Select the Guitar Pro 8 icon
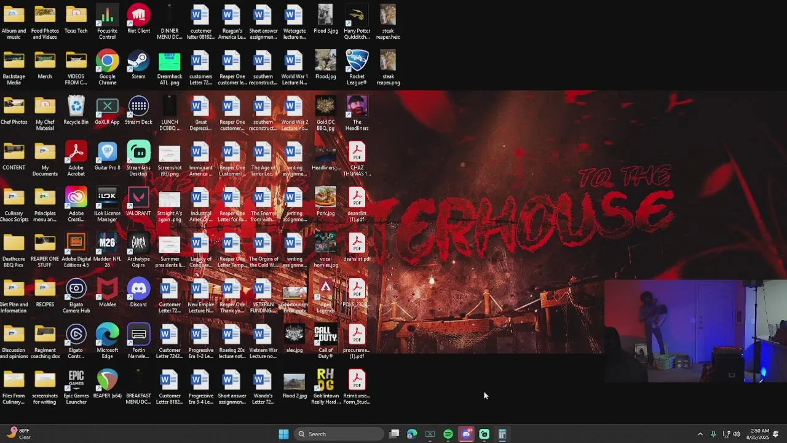Screen dimensions: 787x443 pyautogui.click(x=107, y=156)
